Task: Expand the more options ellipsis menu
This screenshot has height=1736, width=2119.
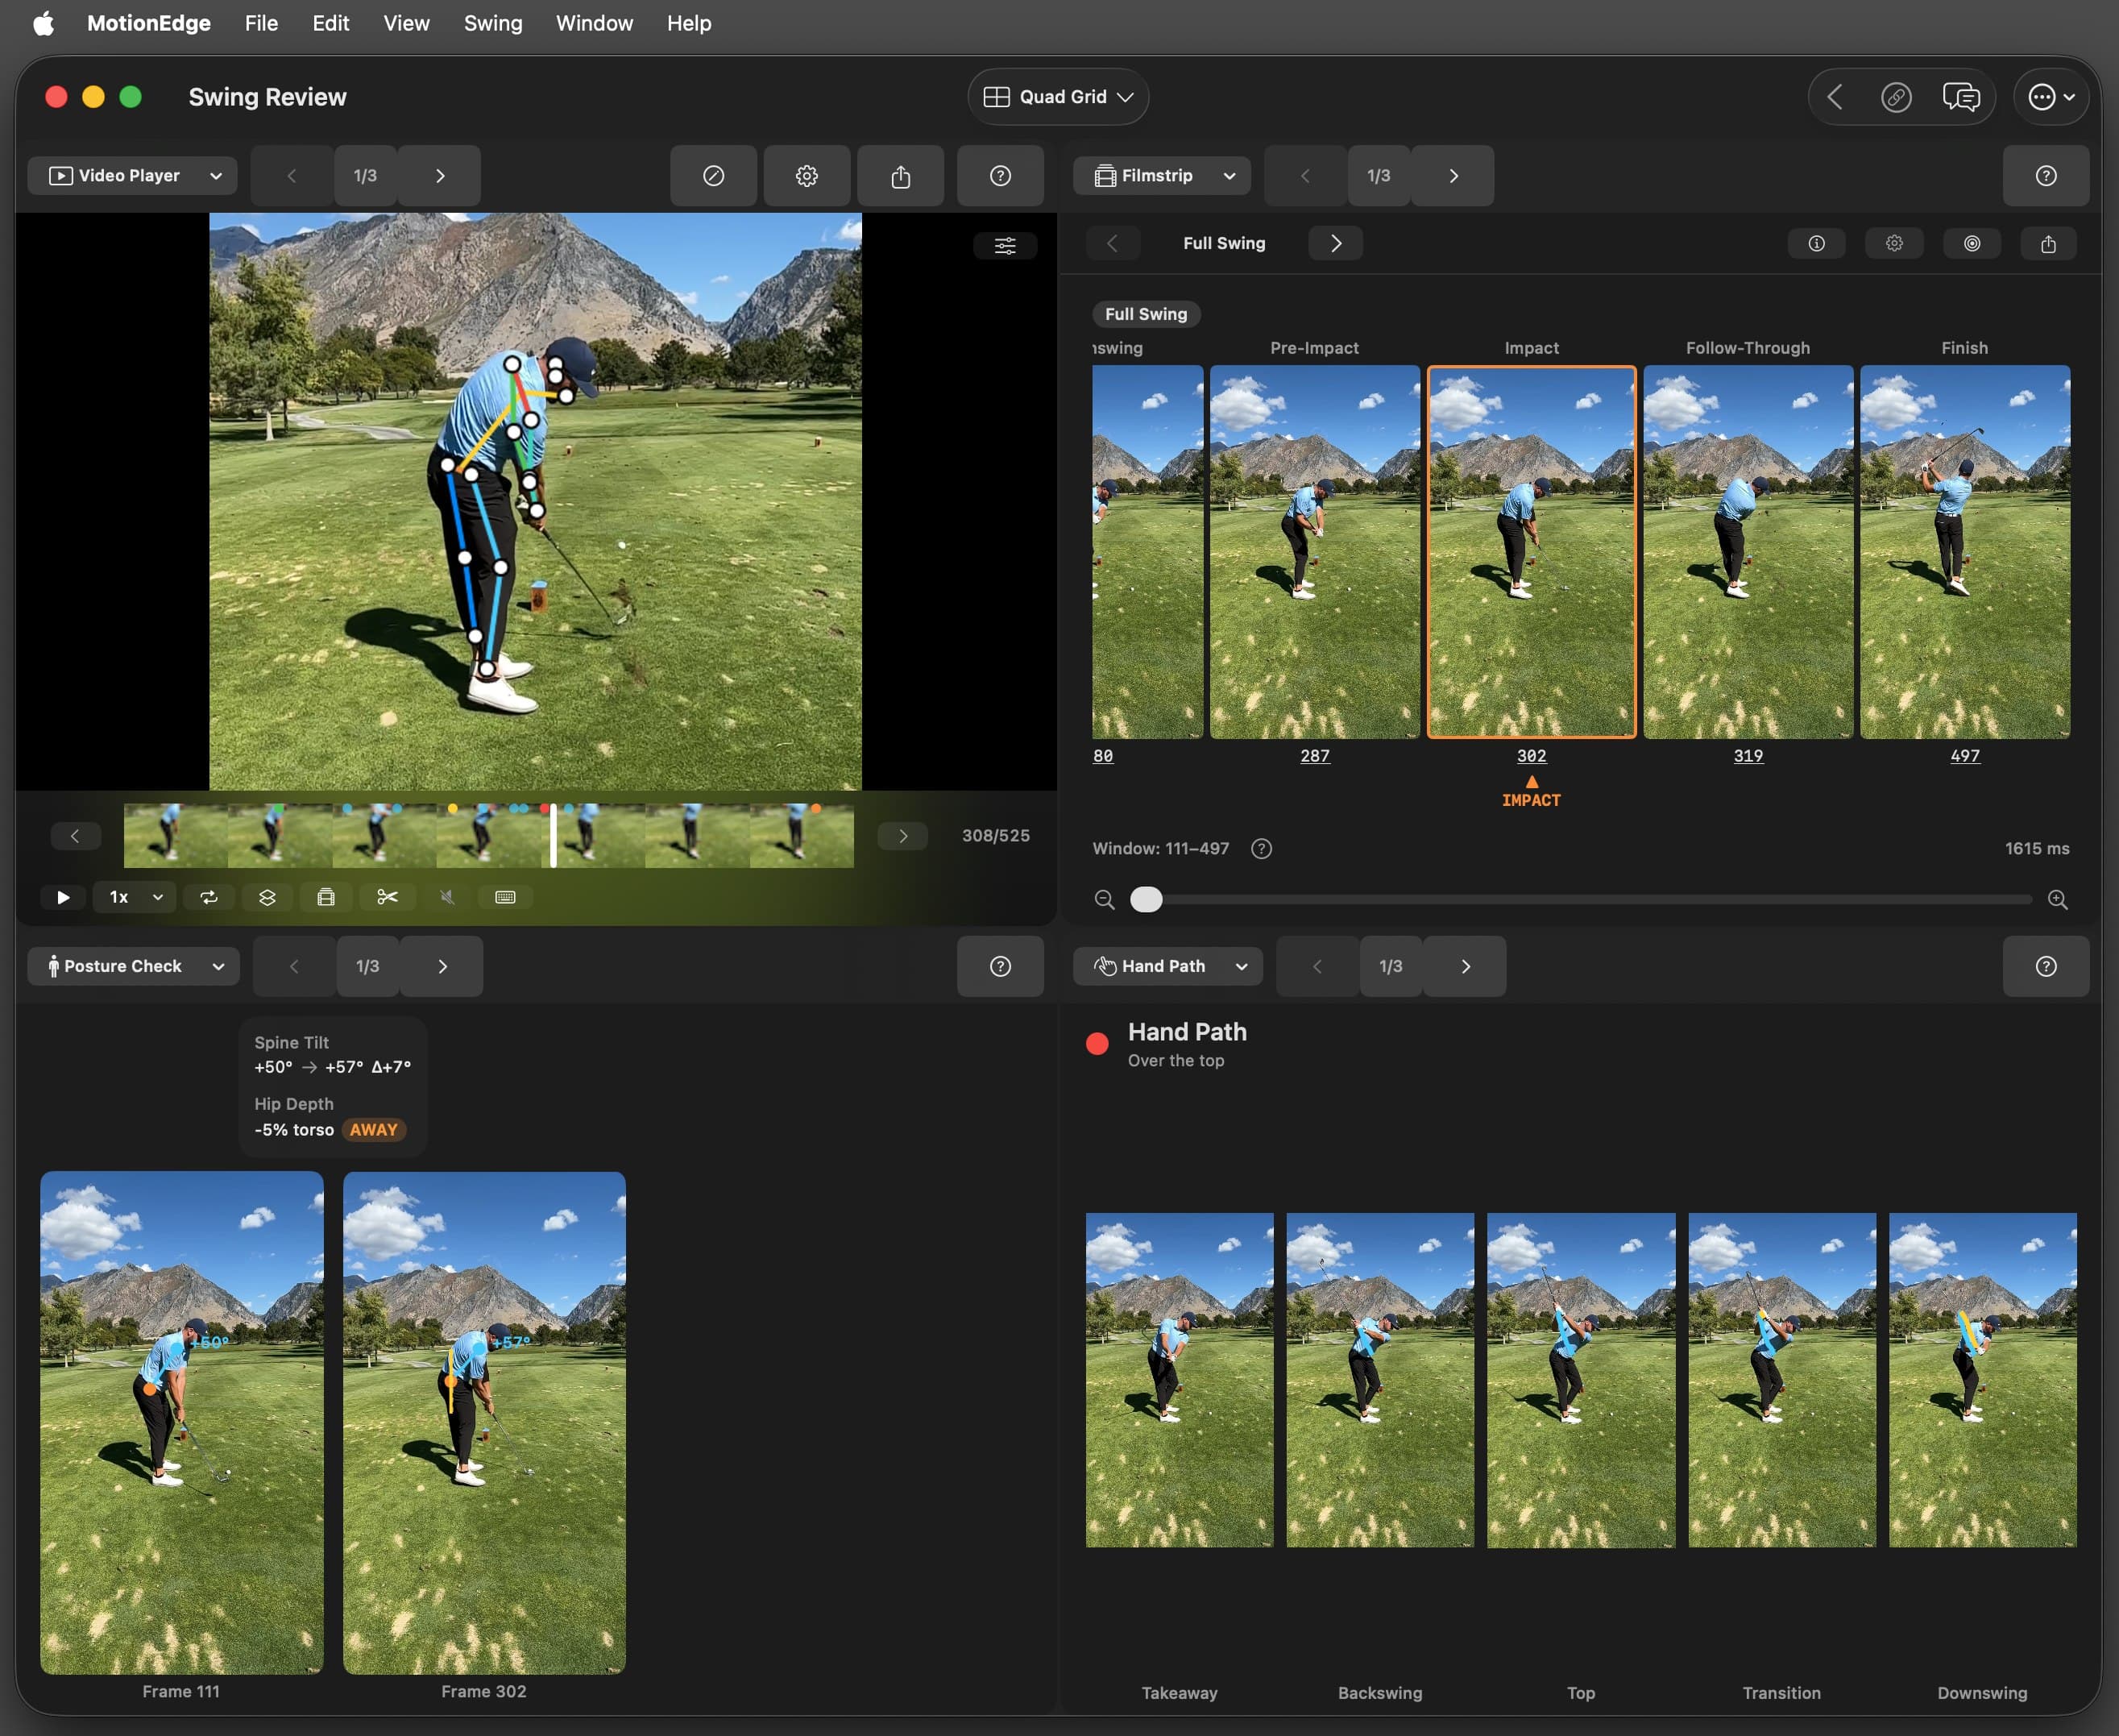Action: click(2050, 97)
